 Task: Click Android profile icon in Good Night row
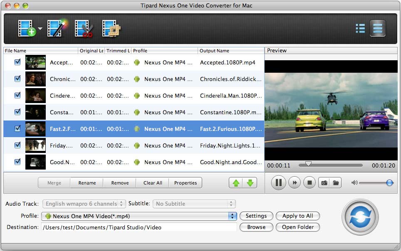coord(137,162)
